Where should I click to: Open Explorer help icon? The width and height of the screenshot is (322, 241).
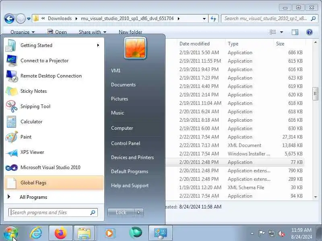(x=309, y=32)
